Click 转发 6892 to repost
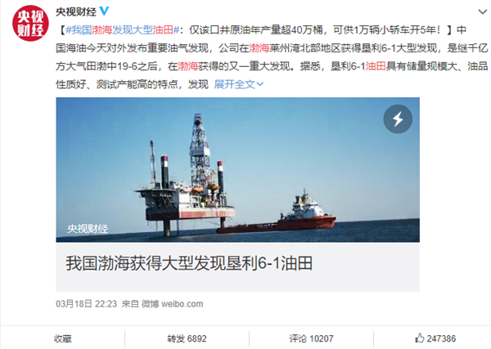 187,338
